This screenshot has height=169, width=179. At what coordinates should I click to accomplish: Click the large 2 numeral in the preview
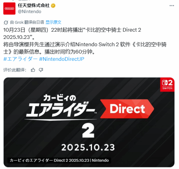[x=88, y=131]
